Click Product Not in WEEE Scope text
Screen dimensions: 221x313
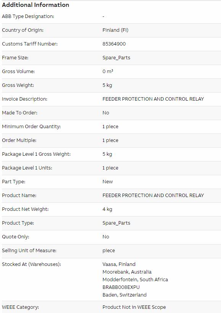coord(134,307)
